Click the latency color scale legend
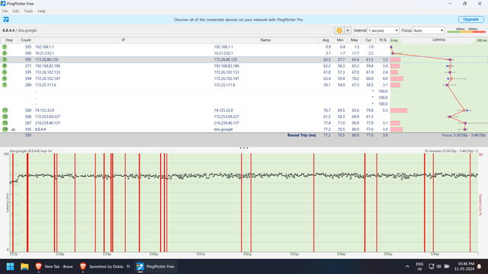 [466, 30]
